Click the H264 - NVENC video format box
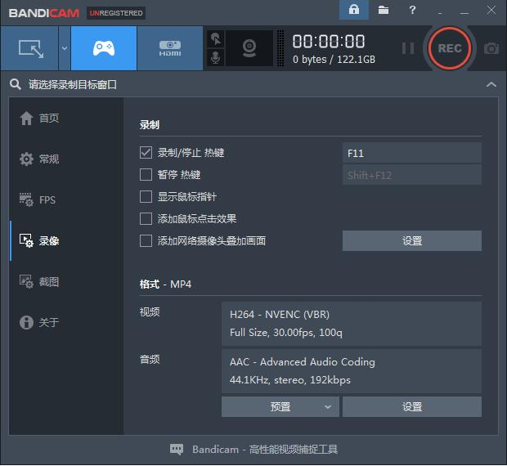 pos(352,324)
